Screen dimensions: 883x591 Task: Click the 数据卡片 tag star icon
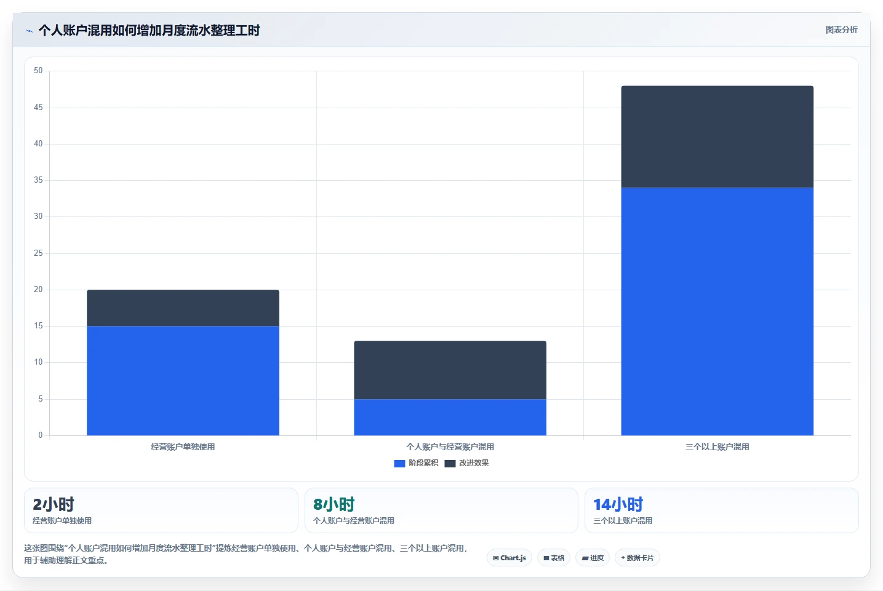coord(623,558)
